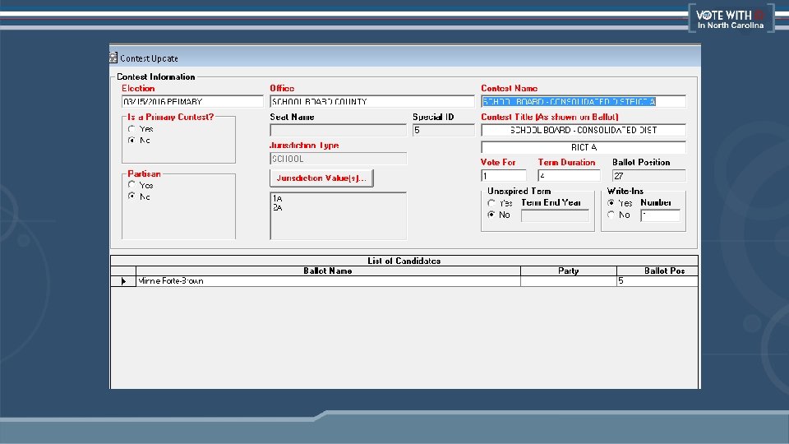Screen dimensions: 789x444
Task: Select Yes for Write-Ins
Action: (611, 203)
